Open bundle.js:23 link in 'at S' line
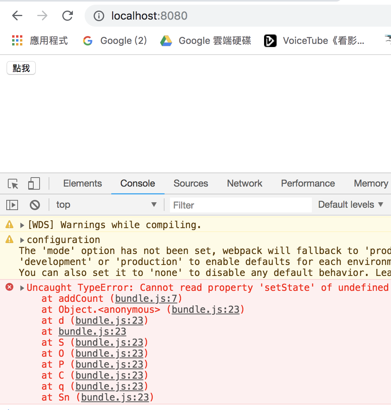The image size is (391, 410). tap(109, 343)
